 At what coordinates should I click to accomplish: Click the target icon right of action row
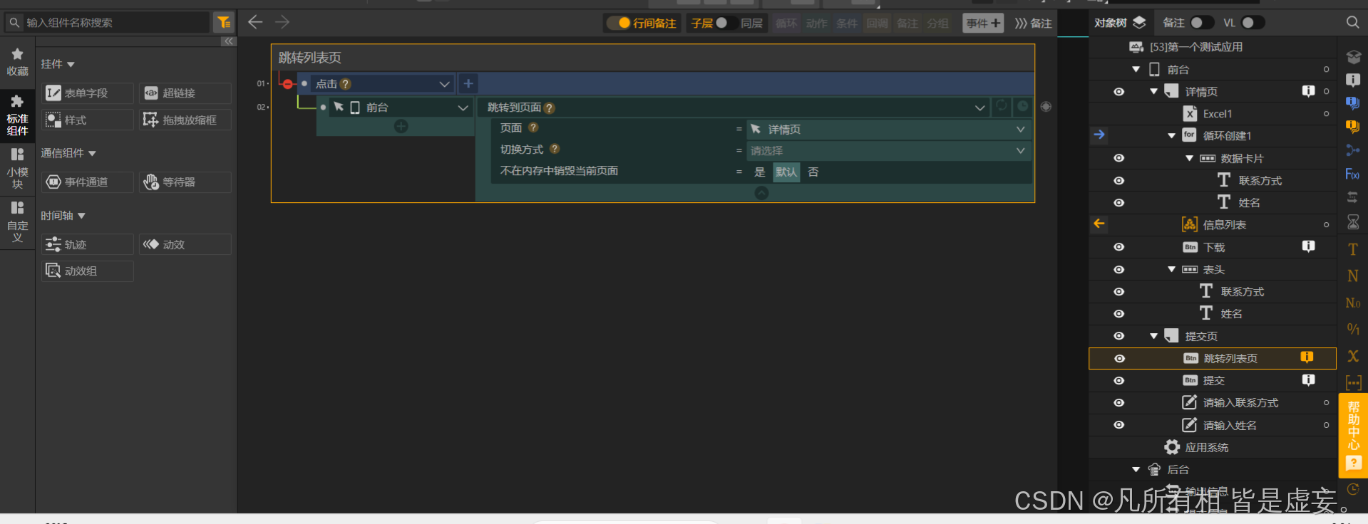(1046, 107)
